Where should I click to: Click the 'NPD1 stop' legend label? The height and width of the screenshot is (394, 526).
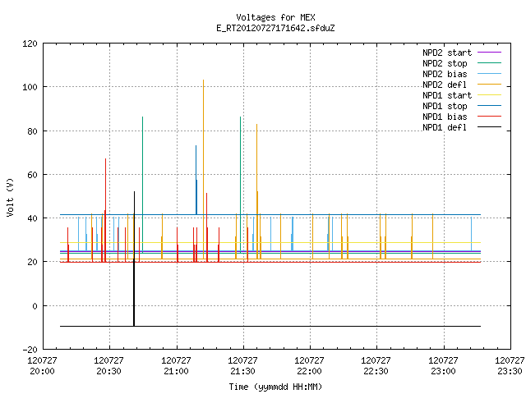pyautogui.click(x=445, y=106)
